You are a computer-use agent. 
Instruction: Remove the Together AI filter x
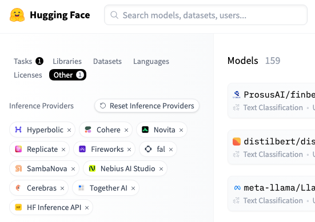click(x=133, y=188)
